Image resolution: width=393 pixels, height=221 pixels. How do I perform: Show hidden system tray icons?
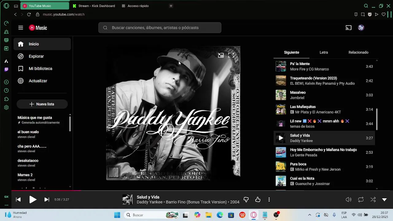click(309, 215)
